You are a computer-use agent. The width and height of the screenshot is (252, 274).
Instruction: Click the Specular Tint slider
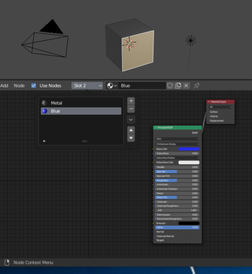(177, 176)
